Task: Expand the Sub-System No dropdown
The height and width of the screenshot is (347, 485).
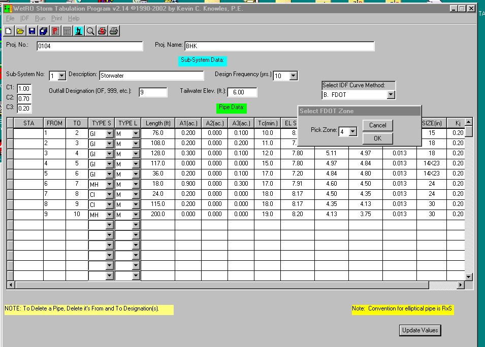Action: pos(62,76)
